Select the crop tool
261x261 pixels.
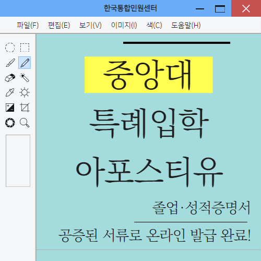coord(25,108)
